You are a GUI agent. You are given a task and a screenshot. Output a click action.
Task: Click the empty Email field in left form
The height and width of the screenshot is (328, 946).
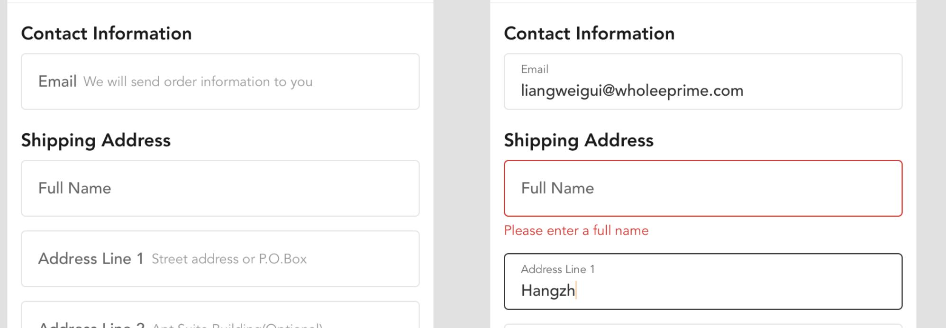click(220, 82)
